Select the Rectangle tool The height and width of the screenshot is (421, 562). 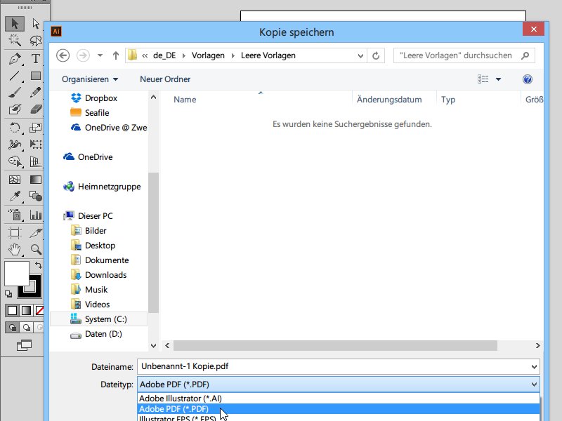pos(35,76)
